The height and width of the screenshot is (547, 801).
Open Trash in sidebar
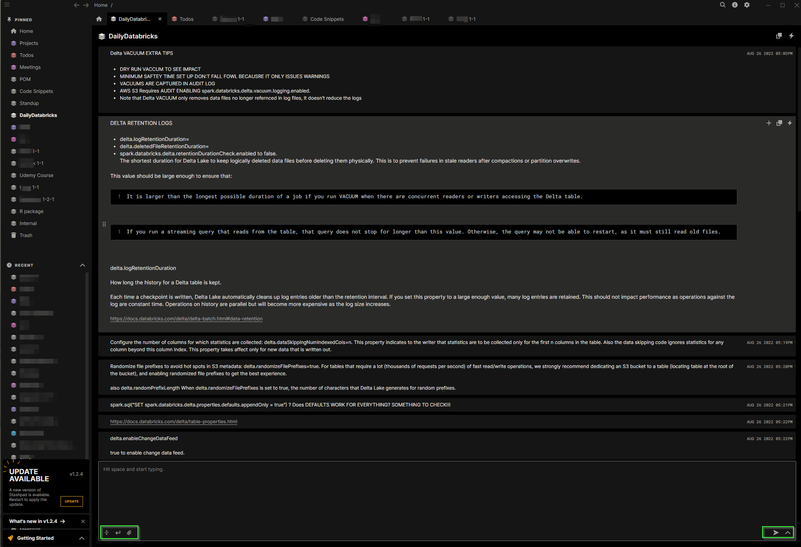pos(26,235)
